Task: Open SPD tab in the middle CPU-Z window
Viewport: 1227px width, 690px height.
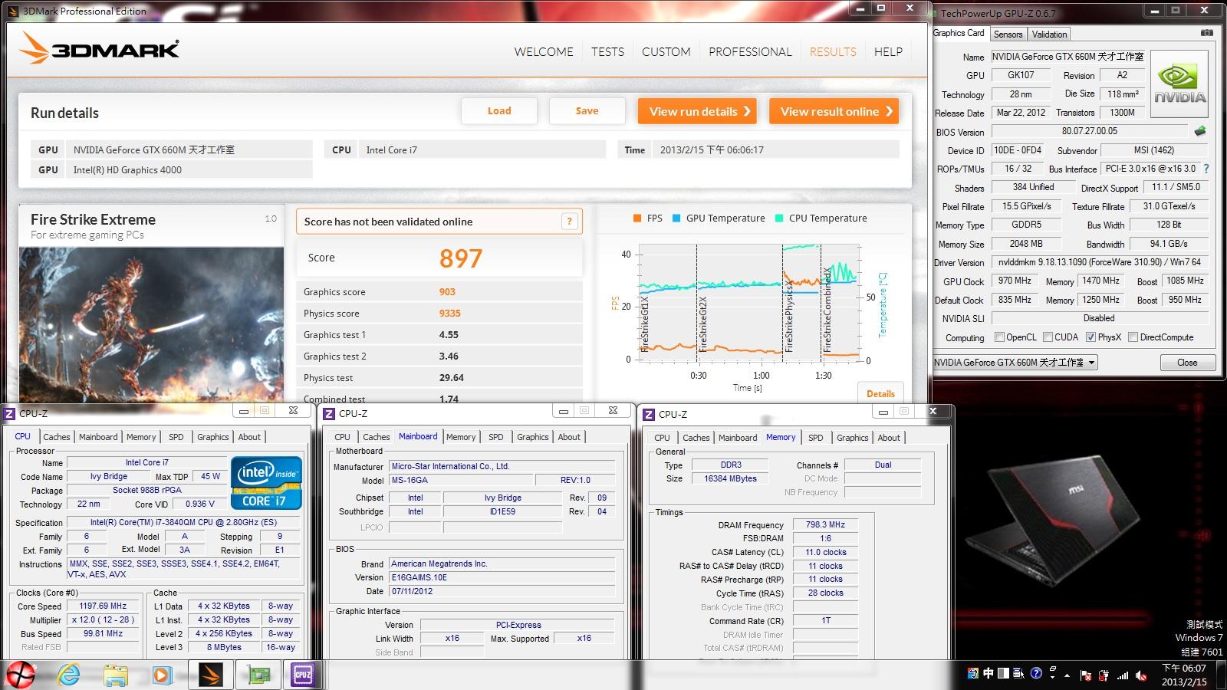Action: pyautogui.click(x=496, y=437)
